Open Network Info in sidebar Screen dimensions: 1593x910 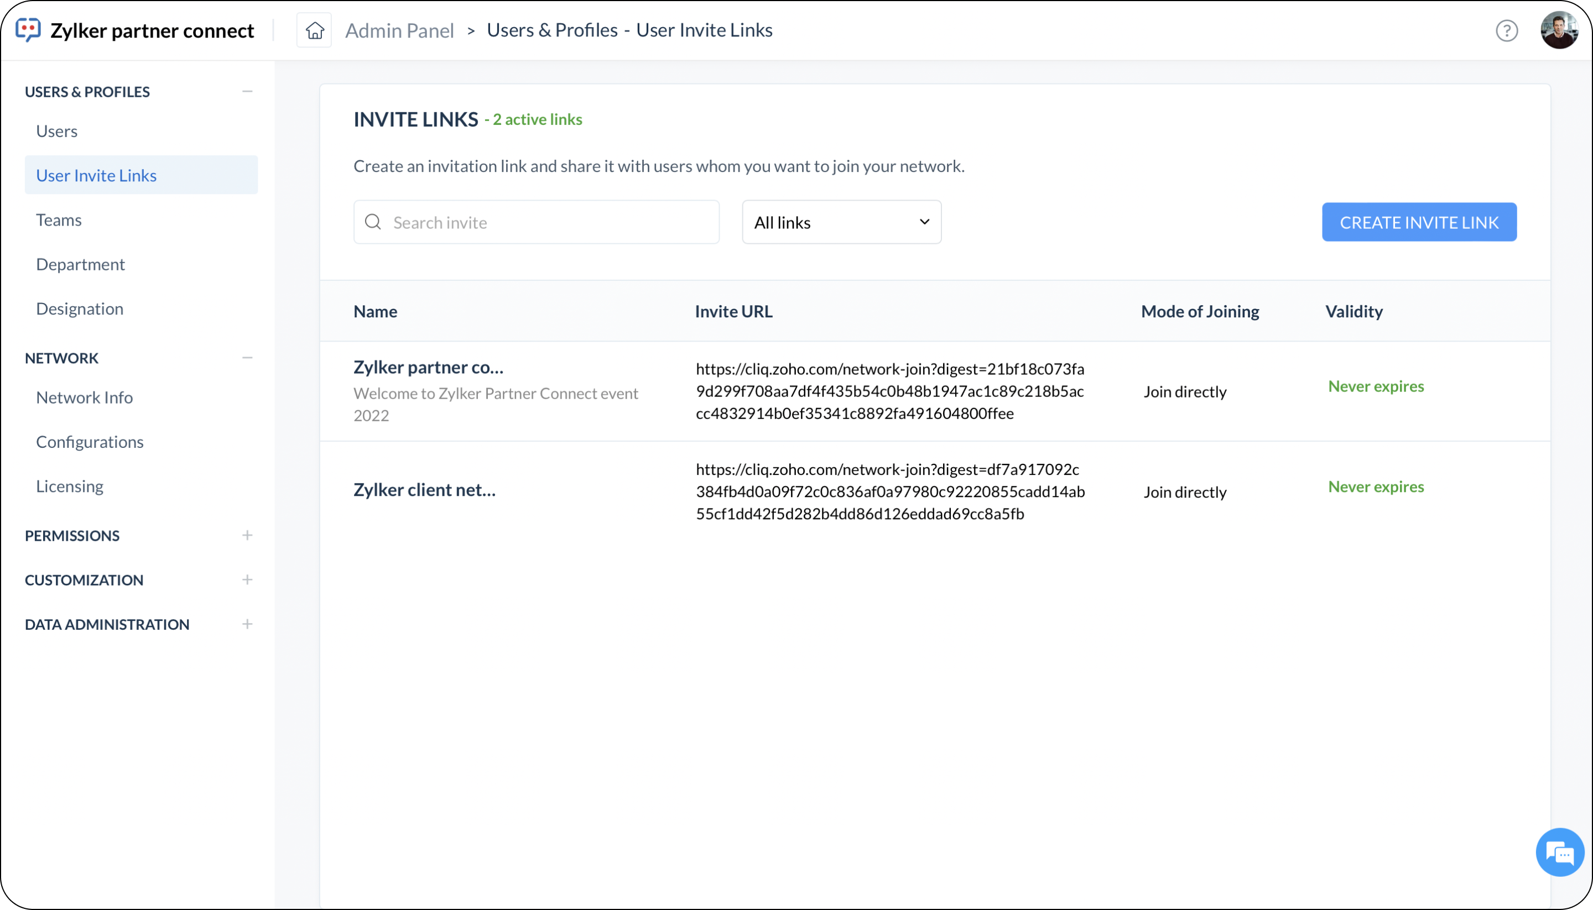tap(85, 398)
